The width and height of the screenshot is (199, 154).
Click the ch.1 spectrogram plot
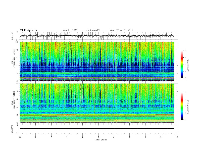click(x=97, y=61)
